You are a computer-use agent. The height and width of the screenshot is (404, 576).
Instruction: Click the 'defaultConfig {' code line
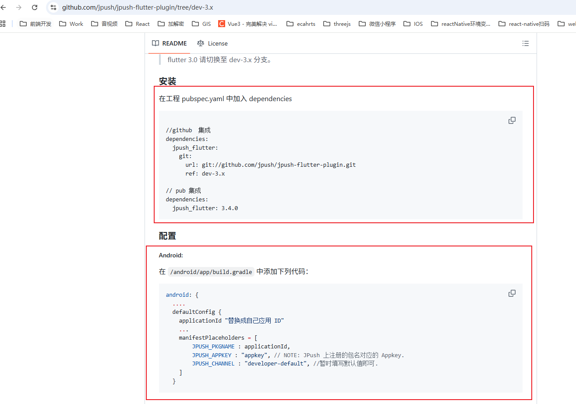[x=197, y=312]
